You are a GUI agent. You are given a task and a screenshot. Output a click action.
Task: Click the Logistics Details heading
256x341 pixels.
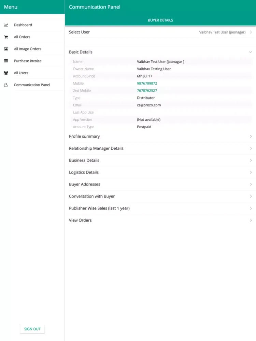[x=84, y=172]
